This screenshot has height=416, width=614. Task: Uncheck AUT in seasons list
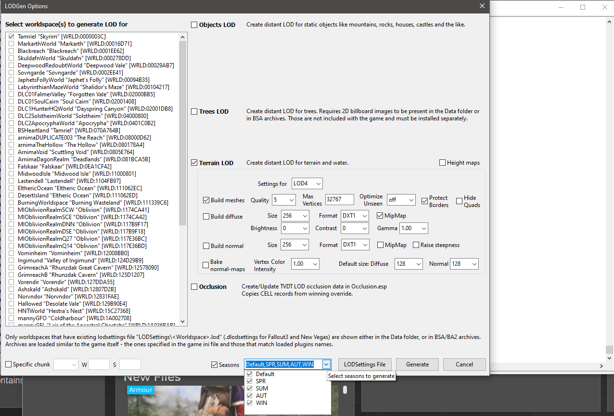pos(249,396)
